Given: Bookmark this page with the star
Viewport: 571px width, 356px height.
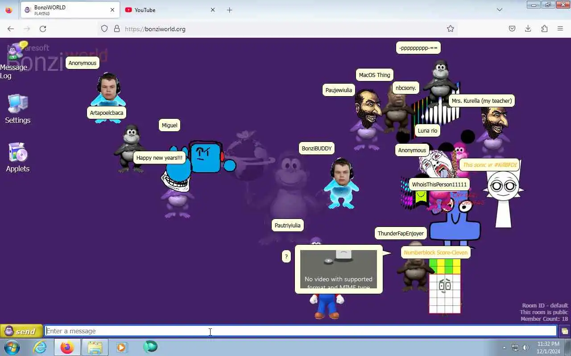Looking at the screenshot, I should point(451,28).
